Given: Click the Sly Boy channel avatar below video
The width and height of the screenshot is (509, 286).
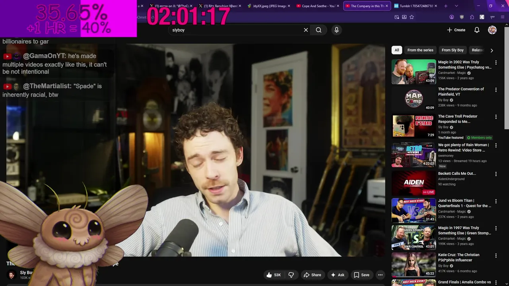Looking at the screenshot, I should click(12, 274).
